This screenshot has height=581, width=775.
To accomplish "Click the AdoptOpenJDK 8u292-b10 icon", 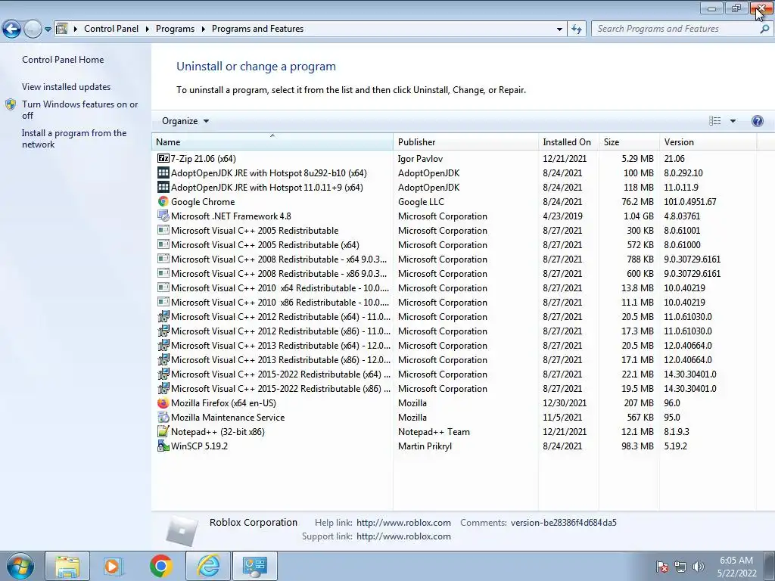I will coord(163,173).
